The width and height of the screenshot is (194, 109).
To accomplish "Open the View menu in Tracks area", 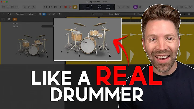I will coord(32,14).
